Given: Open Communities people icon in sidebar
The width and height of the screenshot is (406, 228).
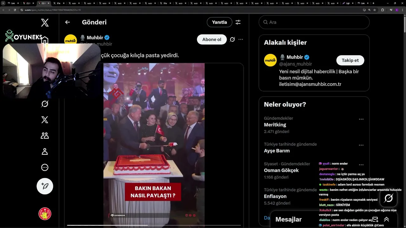Looking at the screenshot, I should [x=45, y=136].
